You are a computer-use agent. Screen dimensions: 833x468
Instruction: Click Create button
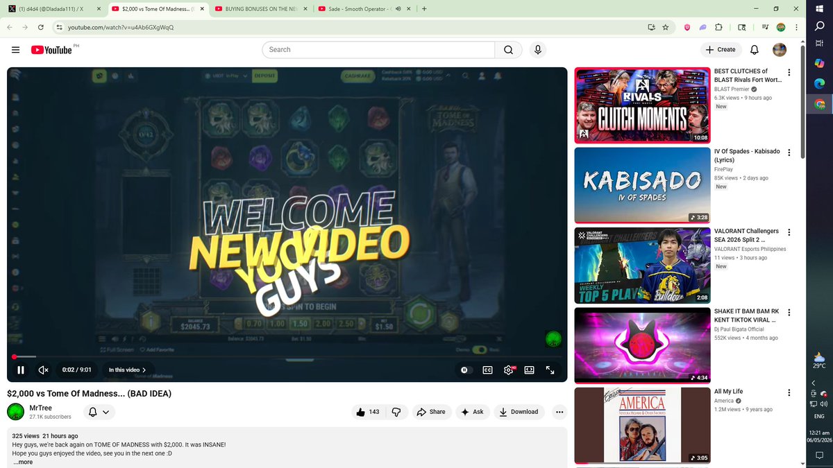tap(721, 49)
